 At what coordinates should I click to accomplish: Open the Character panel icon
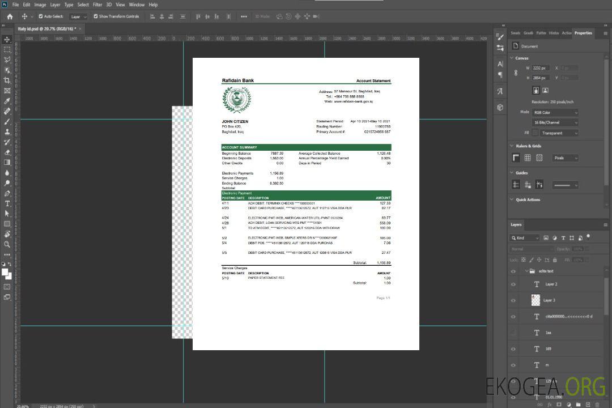click(500, 63)
